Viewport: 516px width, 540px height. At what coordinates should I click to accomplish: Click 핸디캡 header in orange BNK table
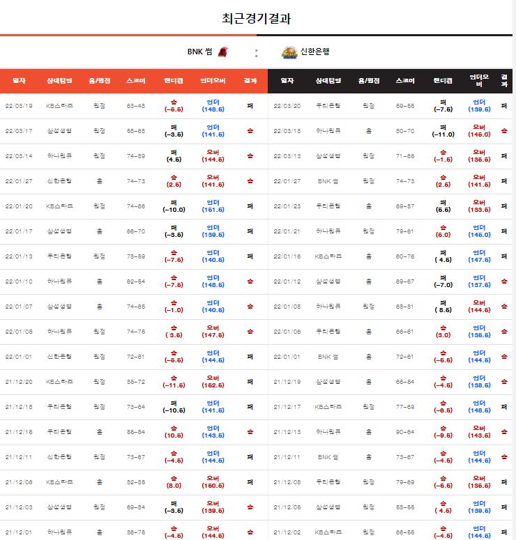point(174,81)
